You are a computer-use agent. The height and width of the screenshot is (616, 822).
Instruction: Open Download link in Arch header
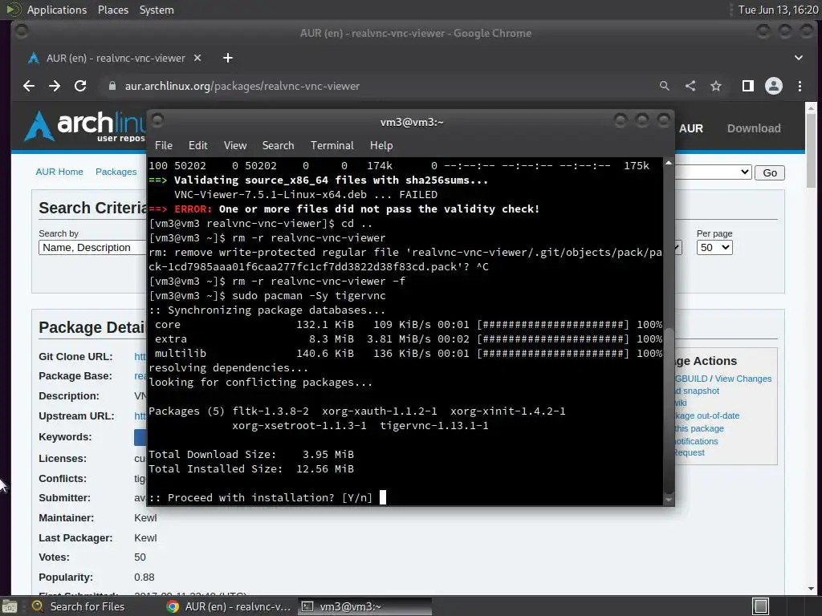[754, 128]
